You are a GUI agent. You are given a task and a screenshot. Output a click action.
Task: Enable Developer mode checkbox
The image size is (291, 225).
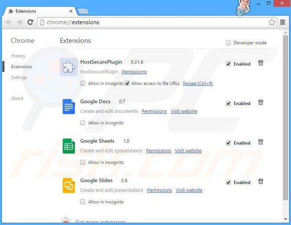point(228,43)
